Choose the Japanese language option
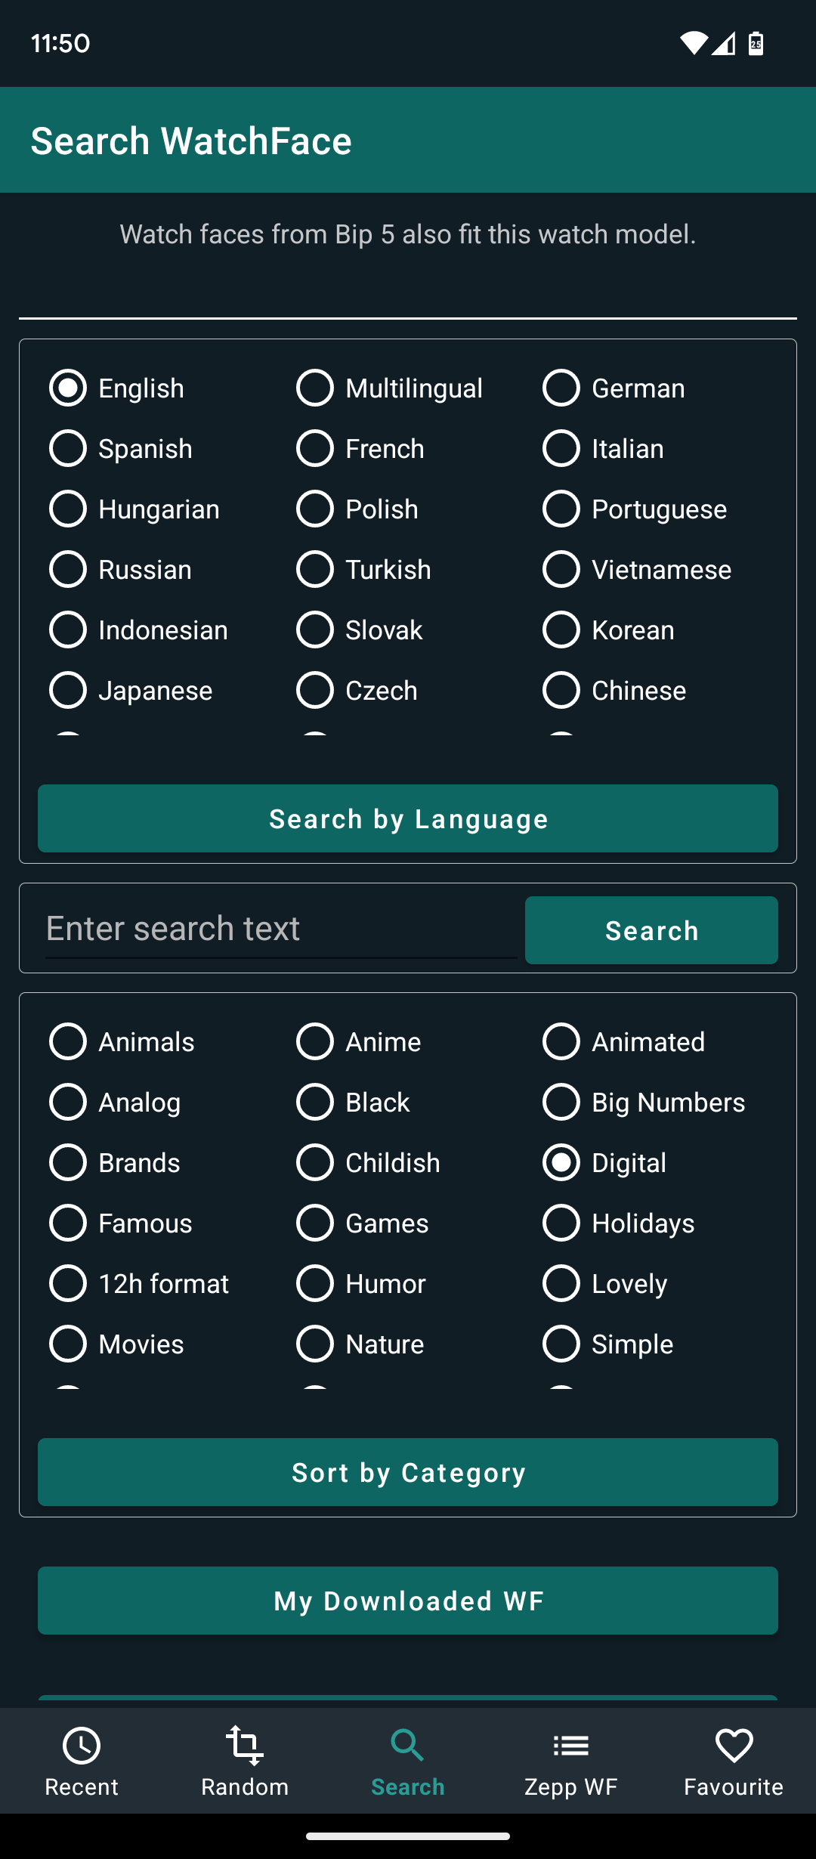Image resolution: width=816 pixels, height=1859 pixels. click(68, 691)
